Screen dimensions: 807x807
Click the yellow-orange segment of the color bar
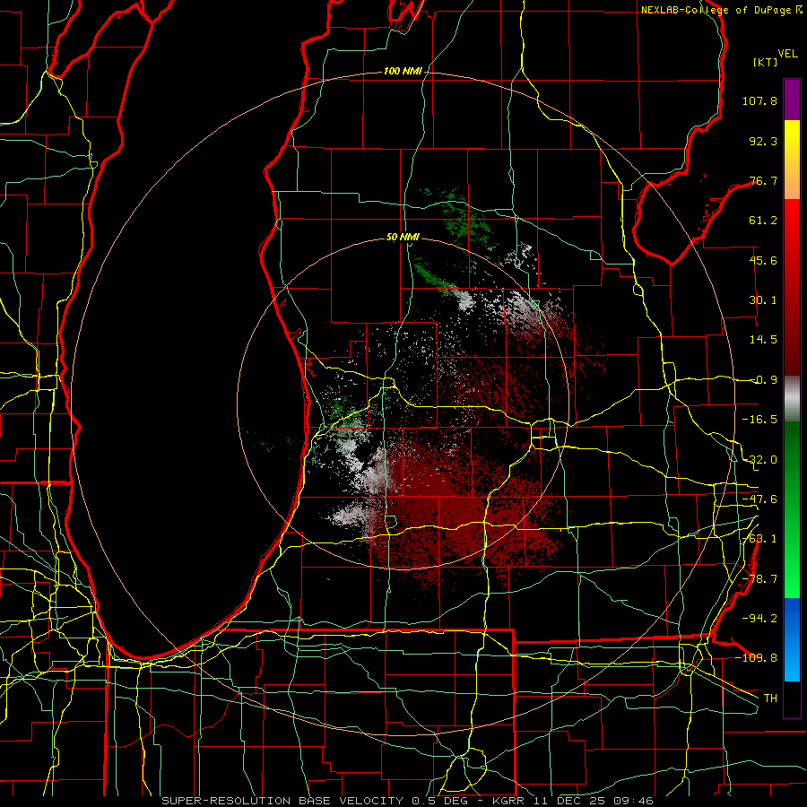[792, 160]
